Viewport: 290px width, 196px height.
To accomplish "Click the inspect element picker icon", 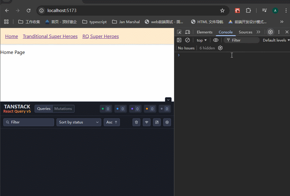I will pyautogui.click(x=179, y=32).
